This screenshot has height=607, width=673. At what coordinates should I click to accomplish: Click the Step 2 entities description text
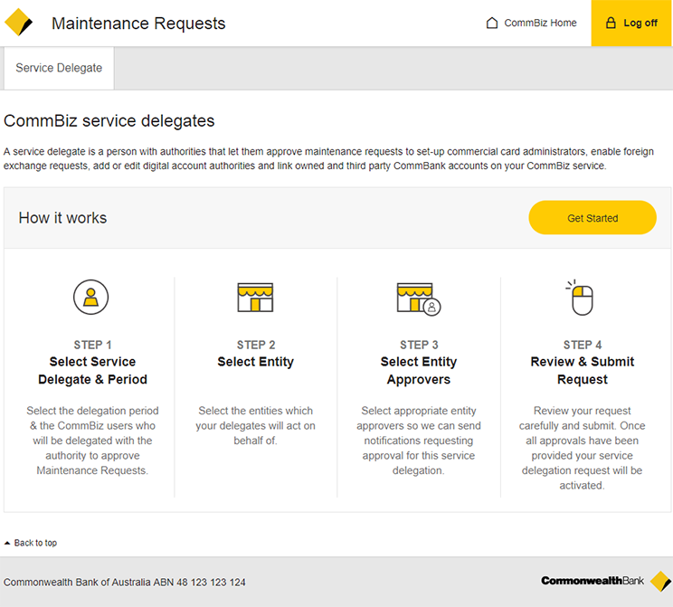tap(256, 425)
